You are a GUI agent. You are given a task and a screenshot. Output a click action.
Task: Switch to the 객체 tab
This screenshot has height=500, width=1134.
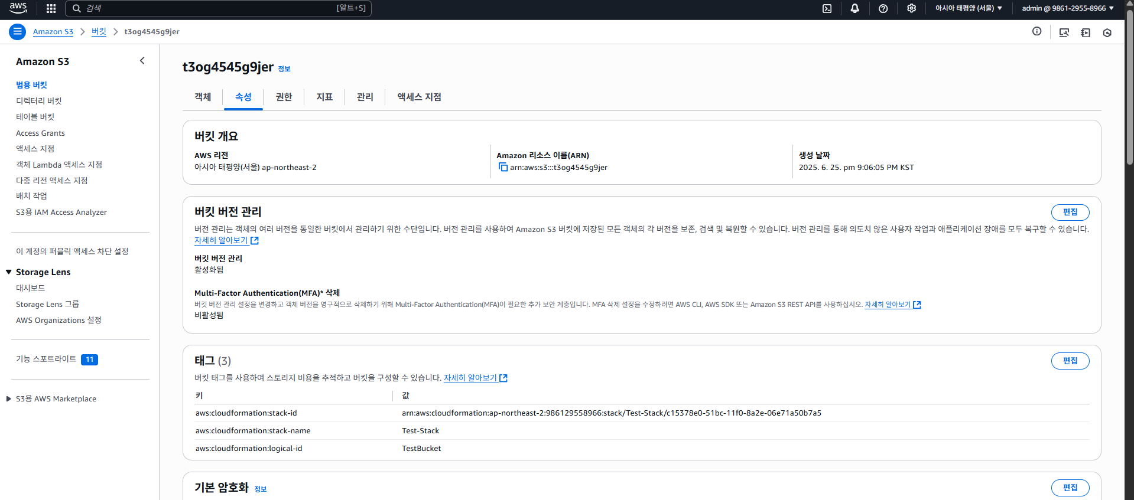click(203, 97)
